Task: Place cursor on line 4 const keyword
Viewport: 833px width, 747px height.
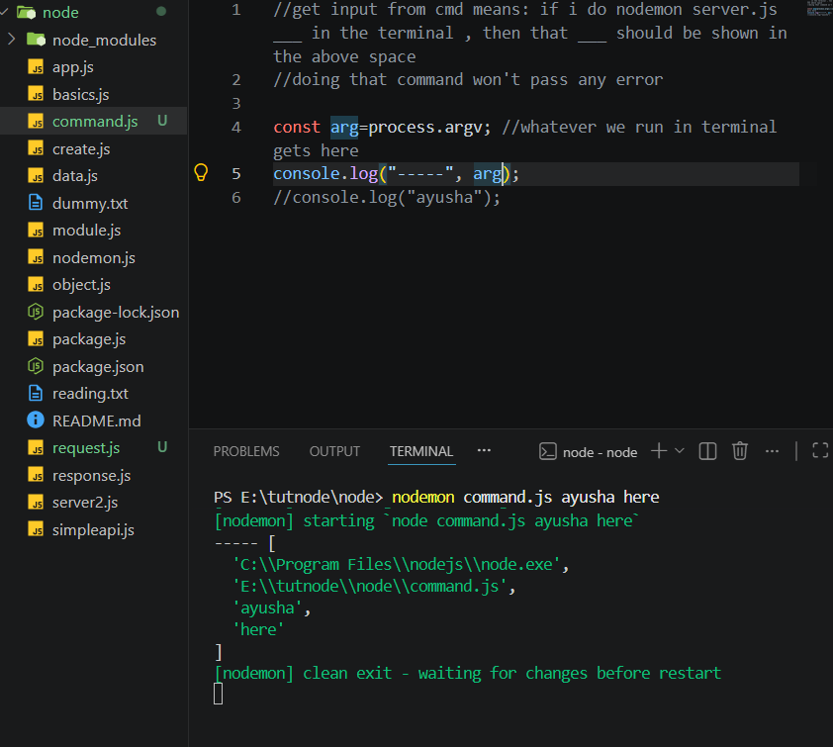Action: coord(297,127)
